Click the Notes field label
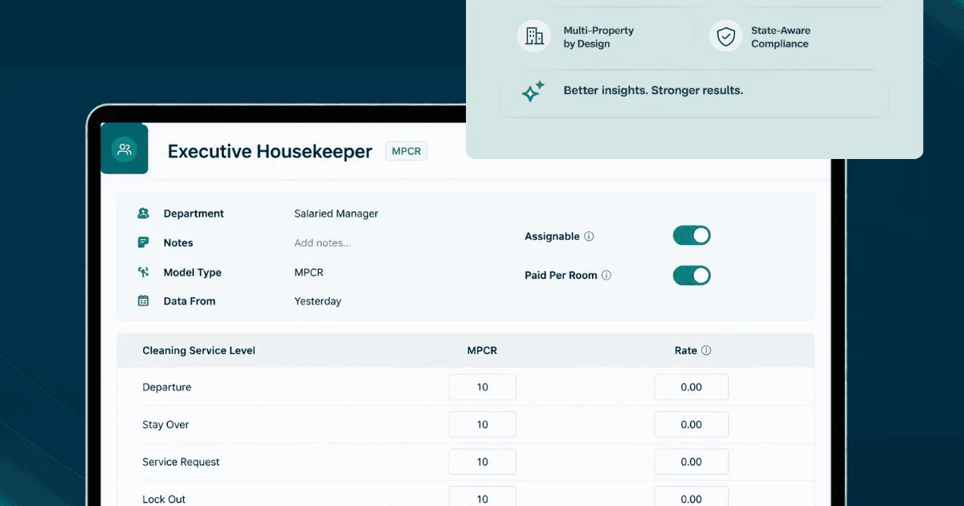This screenshot has width=964, height=506. pyautogui.click(x=178, y=243)
